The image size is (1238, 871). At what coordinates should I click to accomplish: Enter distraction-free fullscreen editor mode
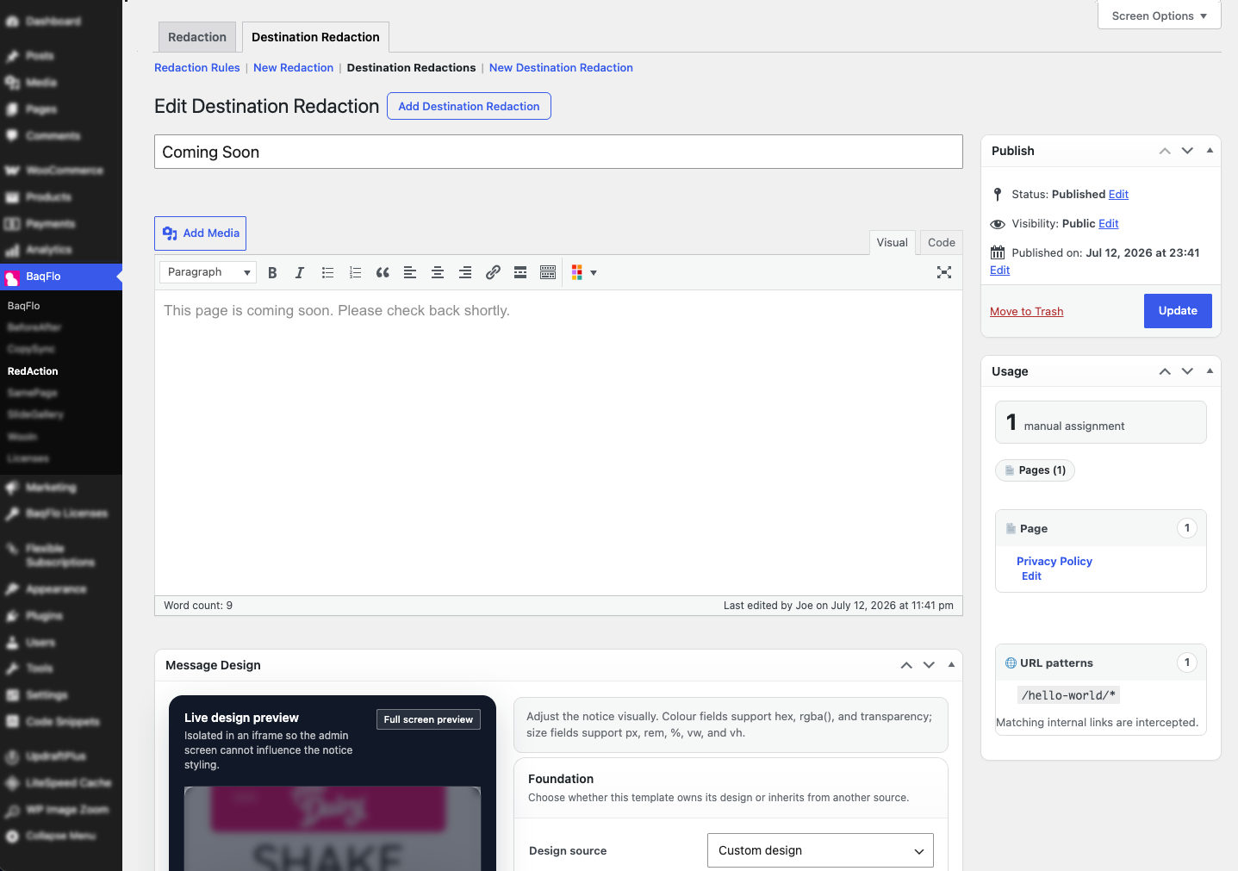click(944, 272)
